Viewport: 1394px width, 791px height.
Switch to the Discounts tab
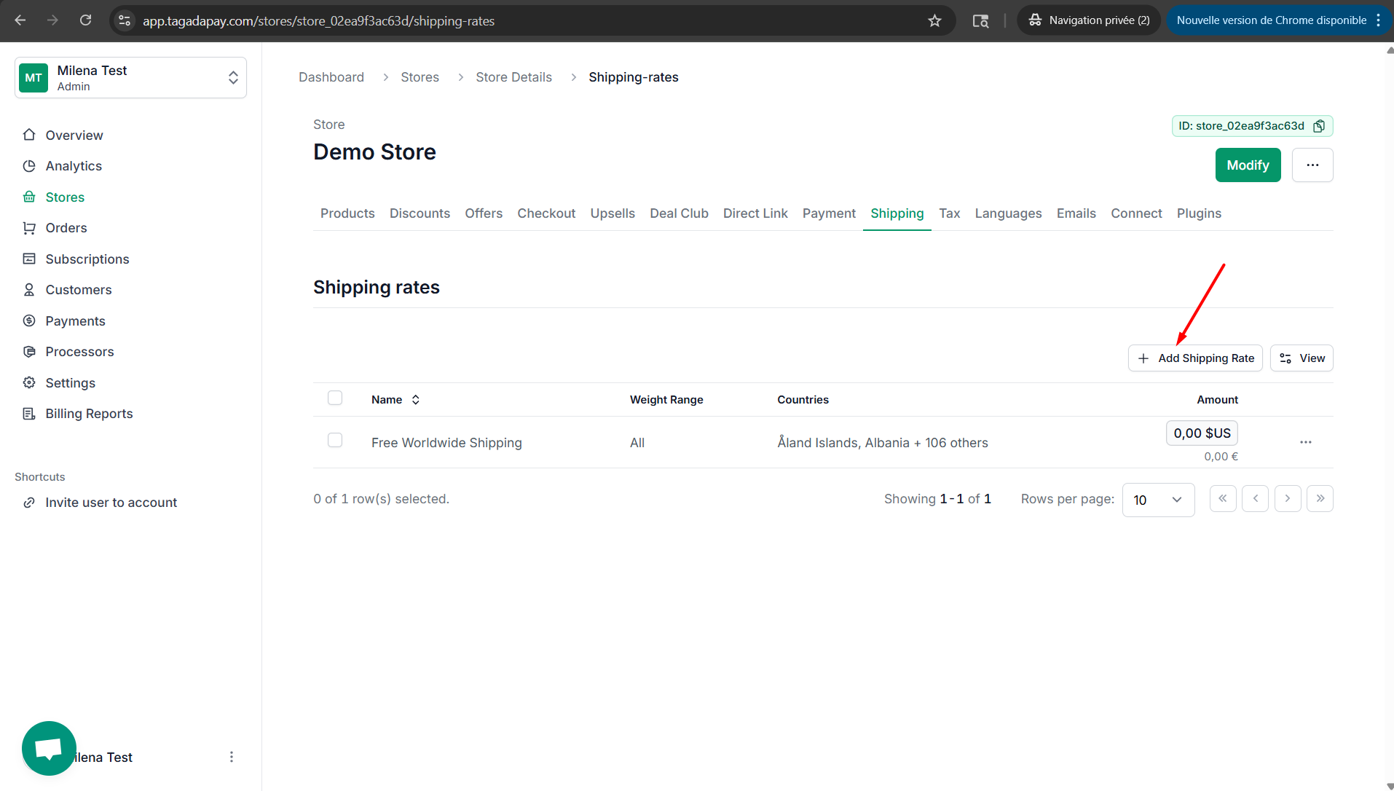pos(420,213)
